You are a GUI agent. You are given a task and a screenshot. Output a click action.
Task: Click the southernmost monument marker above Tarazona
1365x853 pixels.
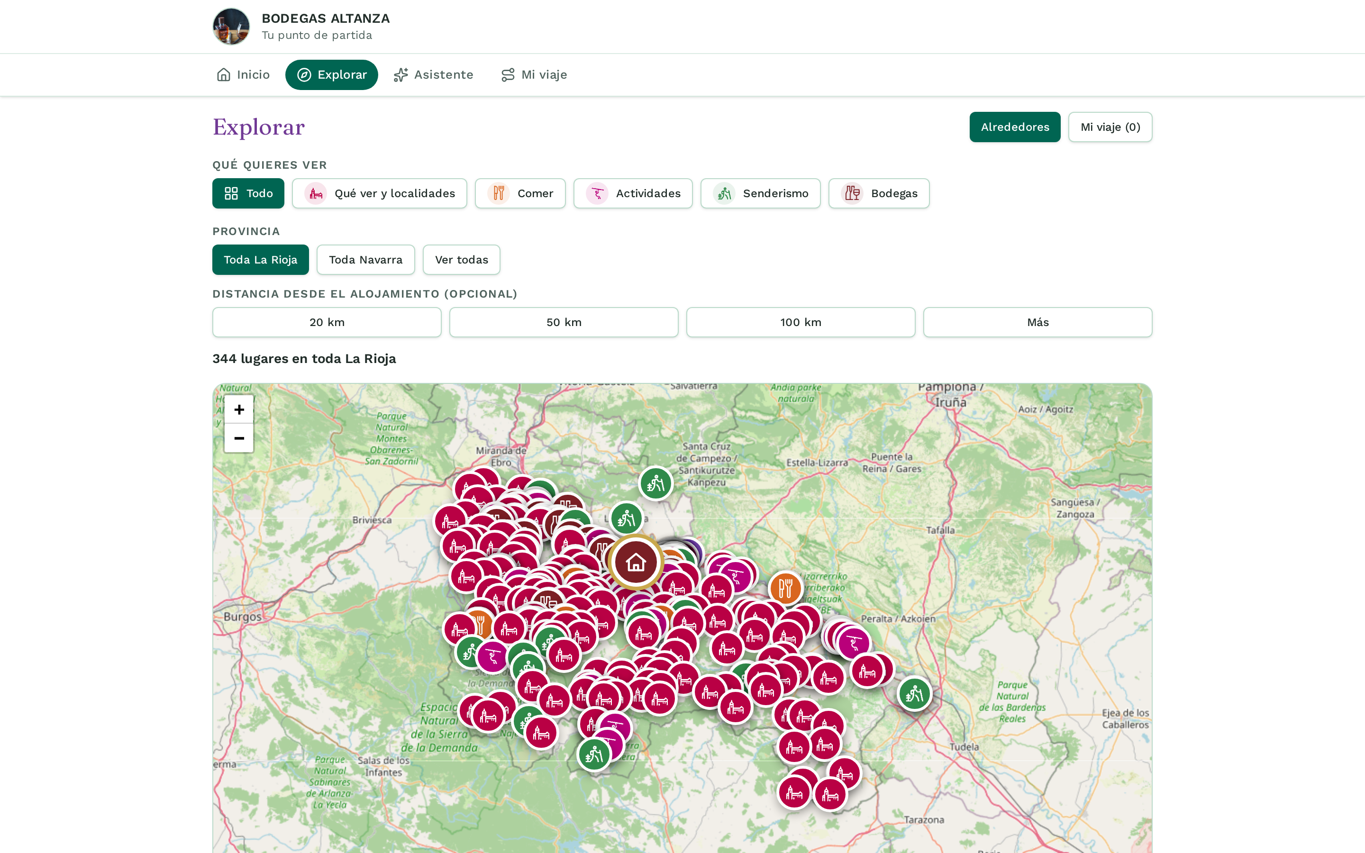(x=830, y=795)
